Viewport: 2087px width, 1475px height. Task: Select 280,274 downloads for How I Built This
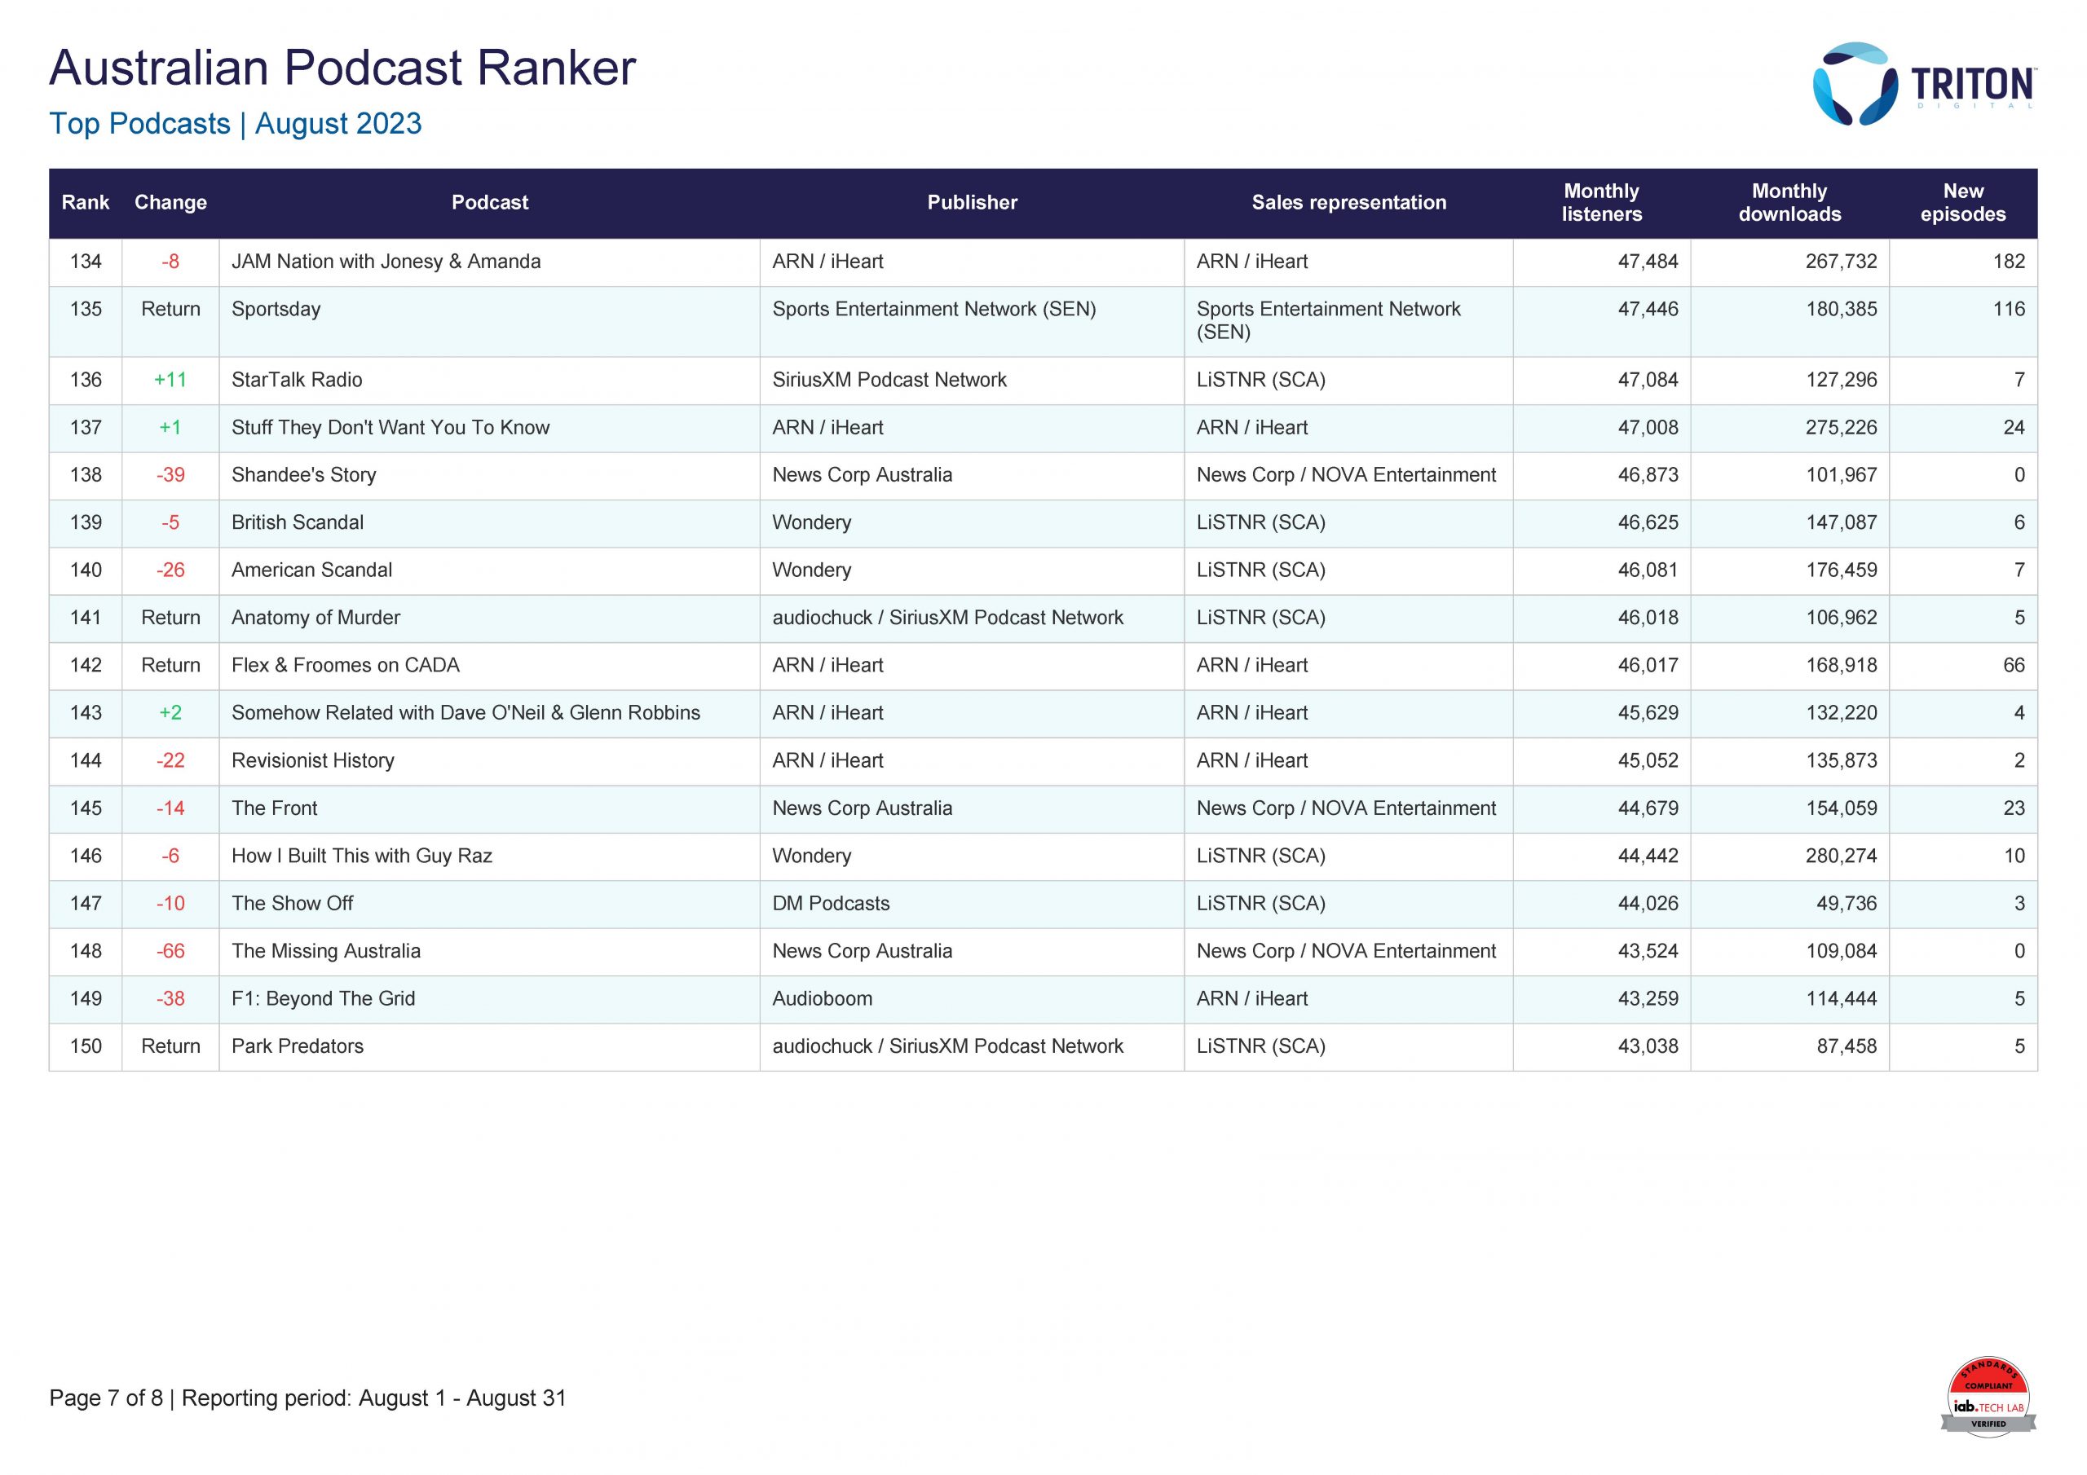[1841, 855]
